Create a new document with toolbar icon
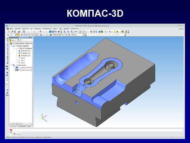190x143 pixels. point(8,32)
